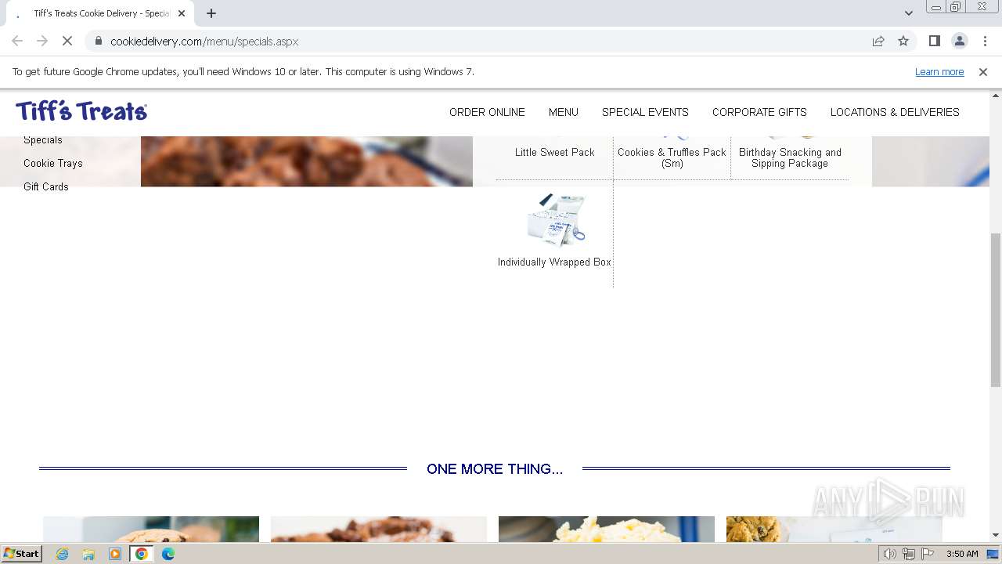Open Birthday Snacking and Sipping Package

tap(790, 157)
